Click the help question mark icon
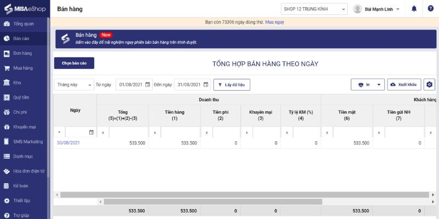Image resolution: width=439 pixels, height=219 pixels. point(431,8)
